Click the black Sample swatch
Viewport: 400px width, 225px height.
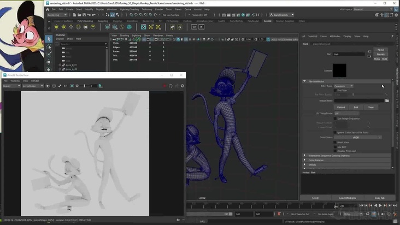[339, 70]
